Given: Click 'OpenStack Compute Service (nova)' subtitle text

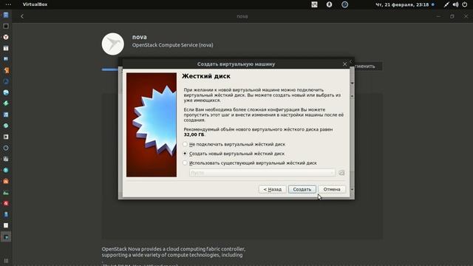Looking at the screenshot, I should 172,45.
